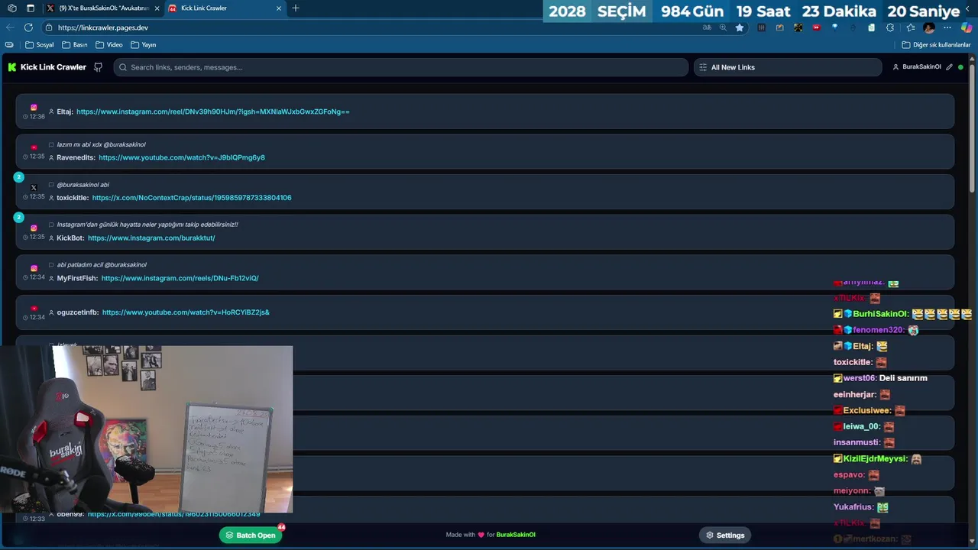
Task: Go back with the browser back arrow
Action: pyautogui.click(x=10, y=27)
